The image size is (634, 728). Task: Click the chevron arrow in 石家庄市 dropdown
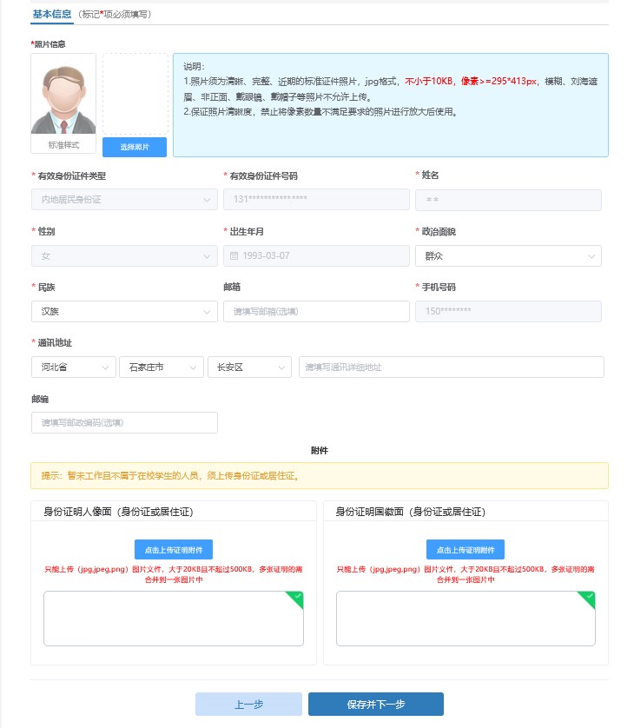(x=193, y=367)
